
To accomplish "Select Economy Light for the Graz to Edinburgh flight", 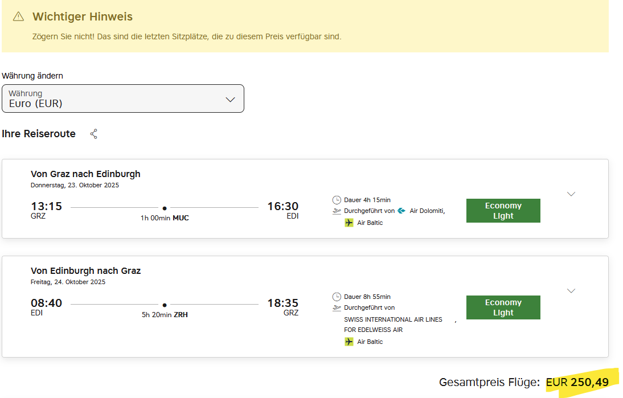I will [x=503, y=211].
